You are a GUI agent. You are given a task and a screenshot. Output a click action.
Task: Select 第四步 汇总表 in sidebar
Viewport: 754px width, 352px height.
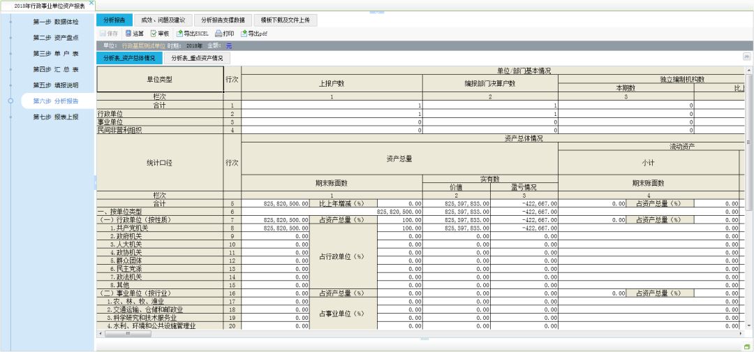point(56,69)
